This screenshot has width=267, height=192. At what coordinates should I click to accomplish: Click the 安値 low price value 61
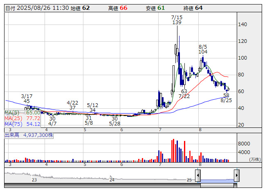pyautogui.click(x=161, y=8)
